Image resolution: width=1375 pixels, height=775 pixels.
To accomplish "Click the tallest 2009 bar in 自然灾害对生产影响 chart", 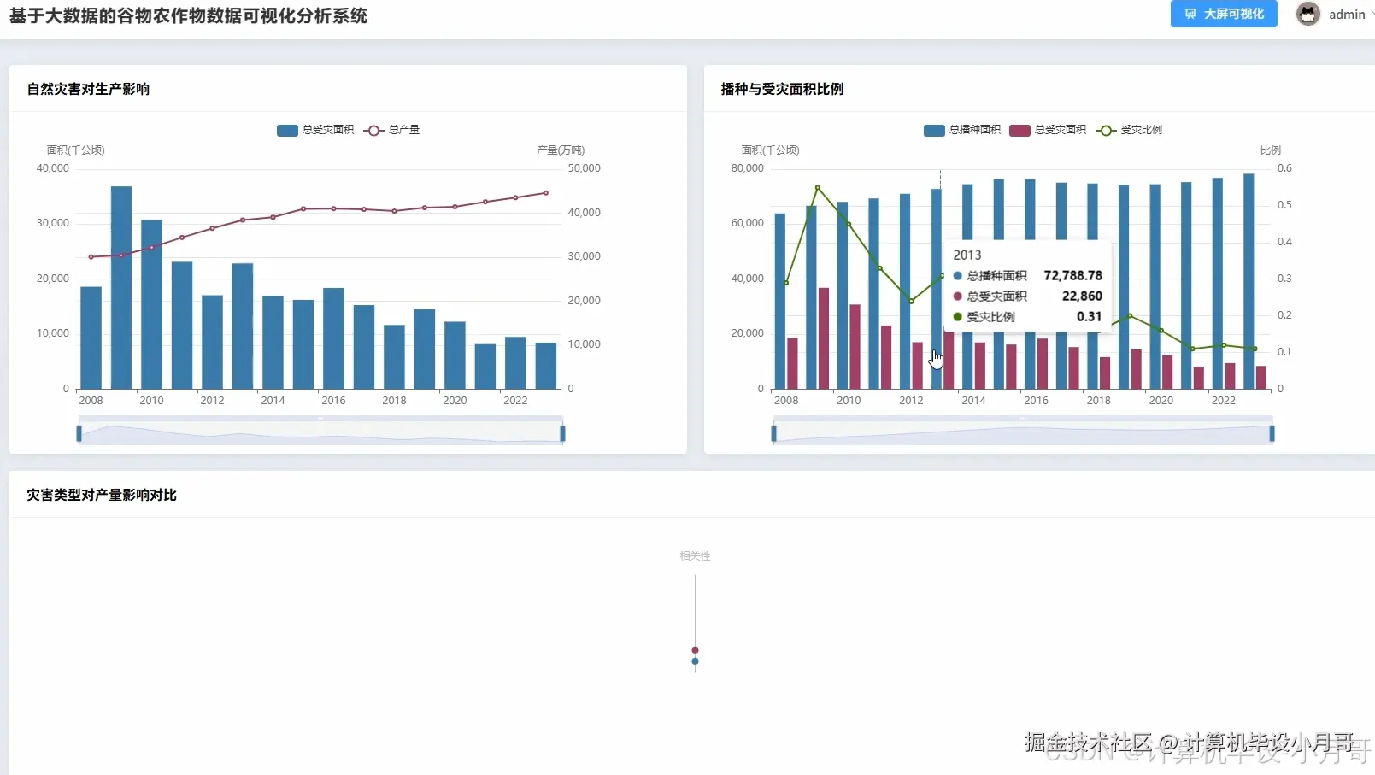I will coord(121,287).
